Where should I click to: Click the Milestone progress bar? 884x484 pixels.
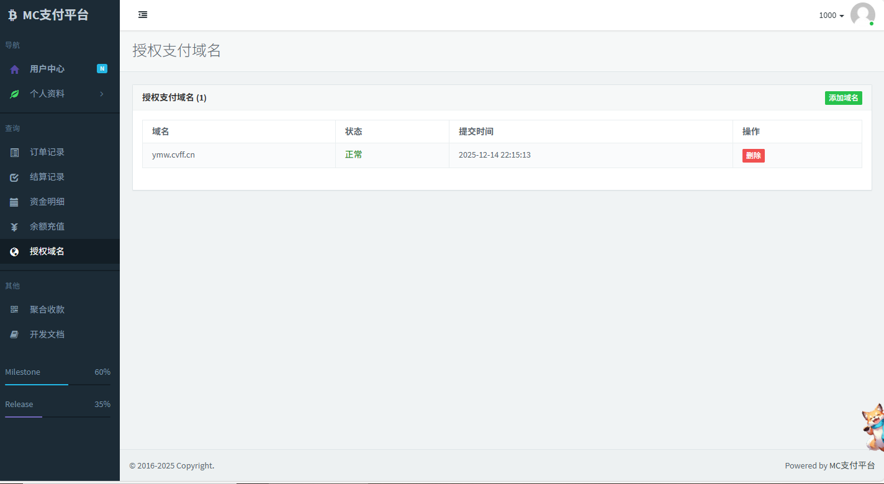tap(58, 385)
